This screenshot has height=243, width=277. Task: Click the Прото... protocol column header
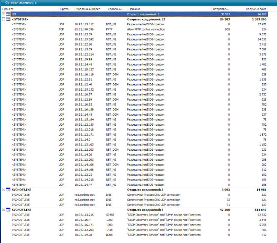pos(65,8)
